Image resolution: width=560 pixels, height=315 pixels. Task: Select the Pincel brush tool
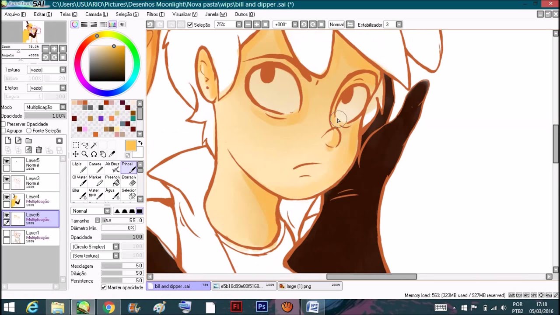pos(129,168)
